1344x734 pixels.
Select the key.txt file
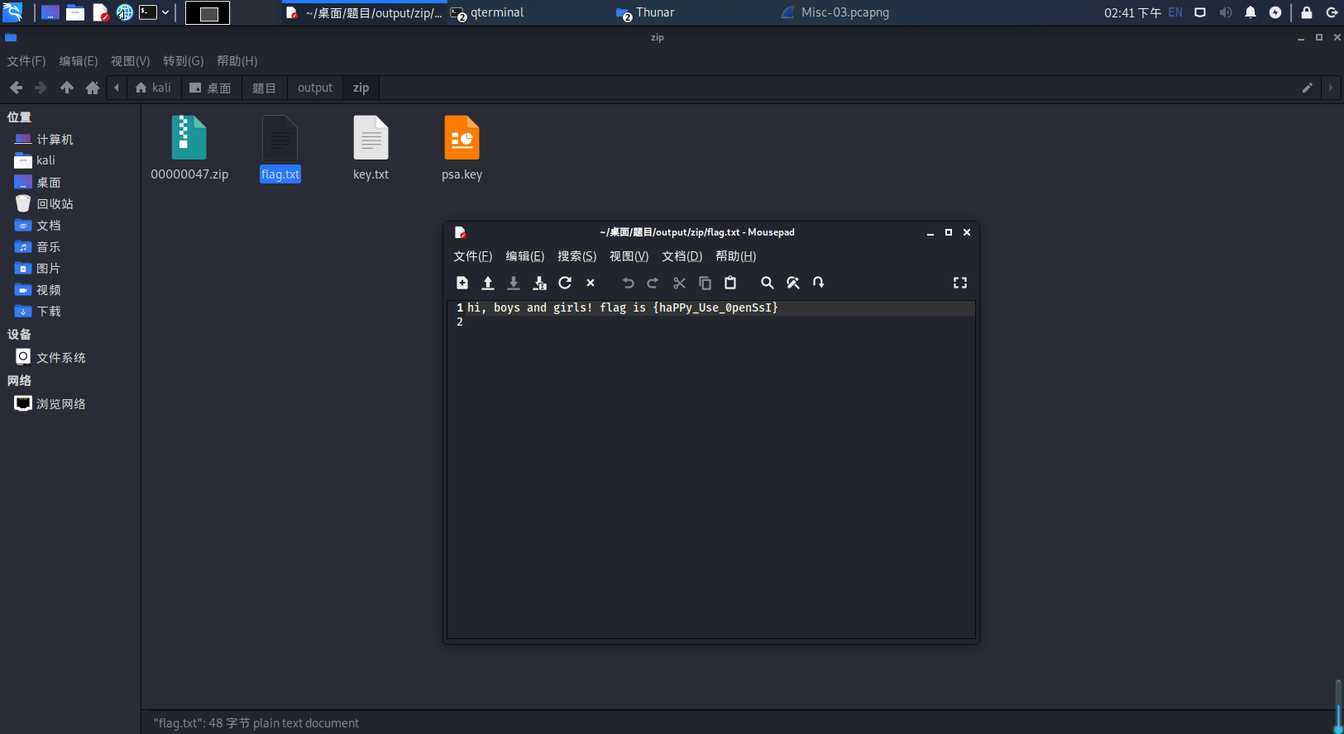pyautogui.click(x=371, y=148)
